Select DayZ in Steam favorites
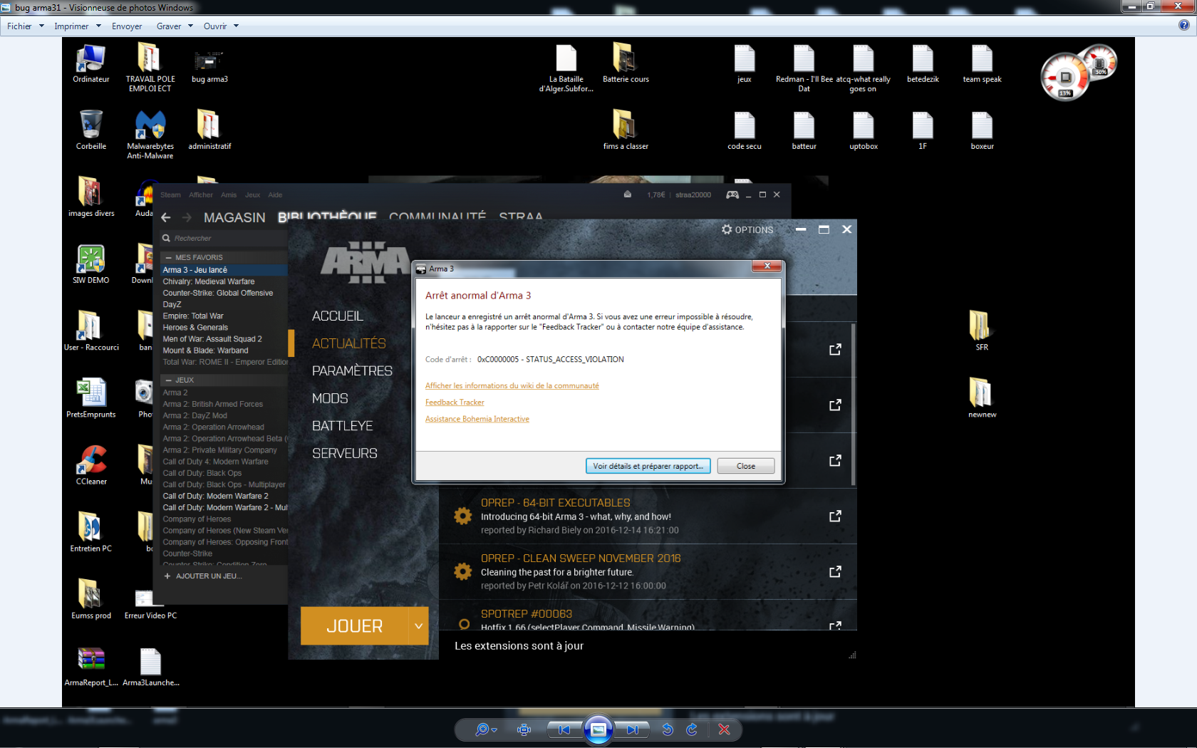 pos(172,304)
